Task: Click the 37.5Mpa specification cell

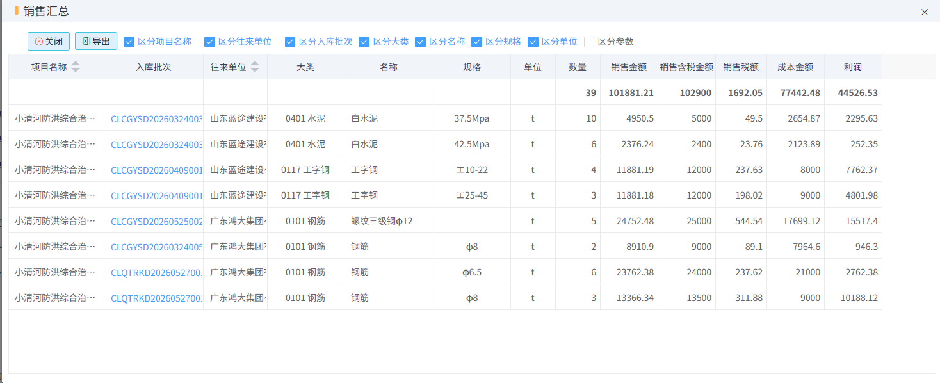Action: 472,118
